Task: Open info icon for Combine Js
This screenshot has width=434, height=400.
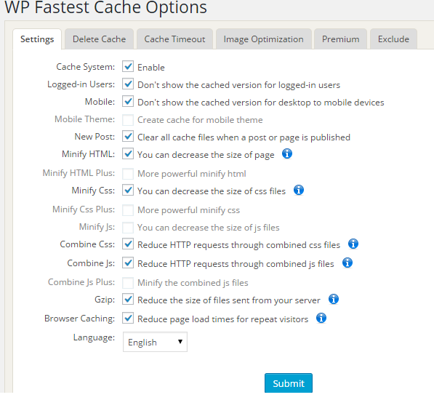Action: [x=347, y=263]
